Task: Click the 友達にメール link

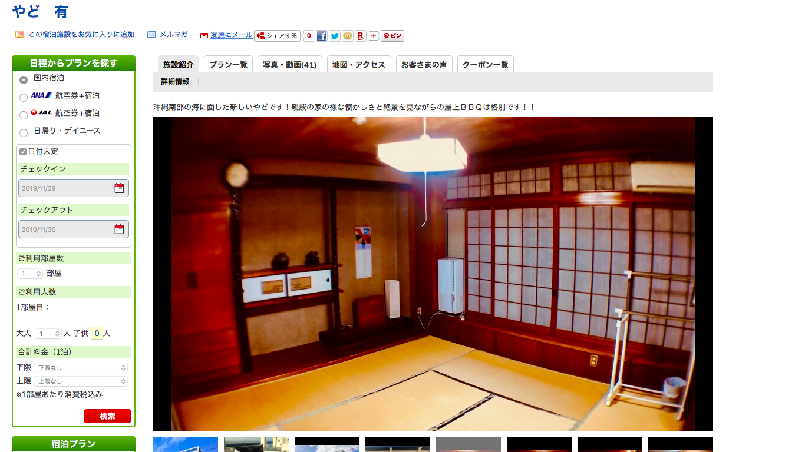Action: pos(231,35)
